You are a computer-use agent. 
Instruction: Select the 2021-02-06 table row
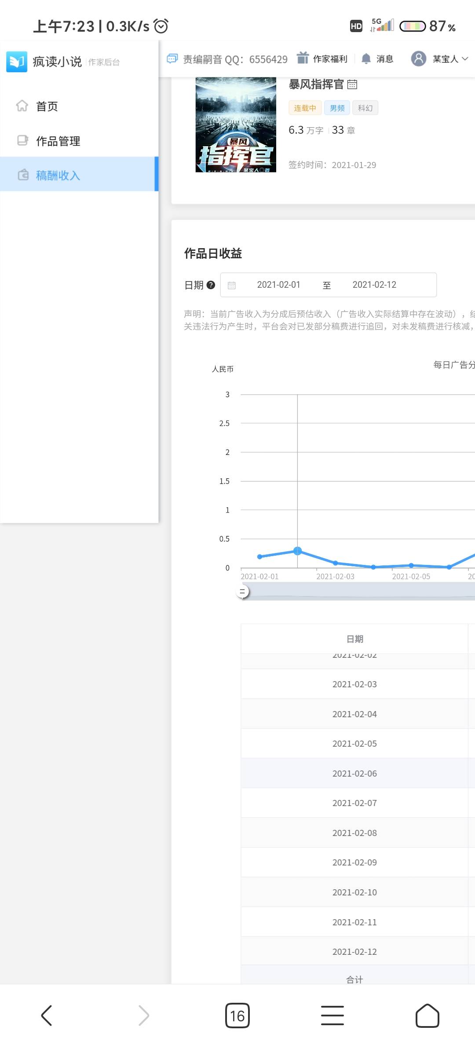(354, 774)
